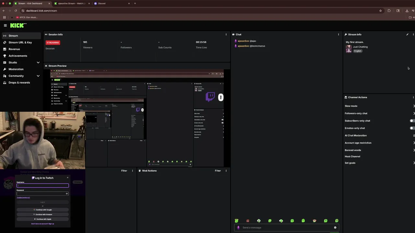Reload the Kick dashboard page
This screenshot has height=233, width=415.
point(16,11)
